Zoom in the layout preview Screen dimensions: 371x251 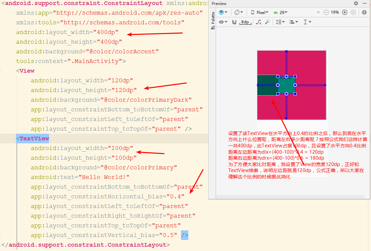345,12
